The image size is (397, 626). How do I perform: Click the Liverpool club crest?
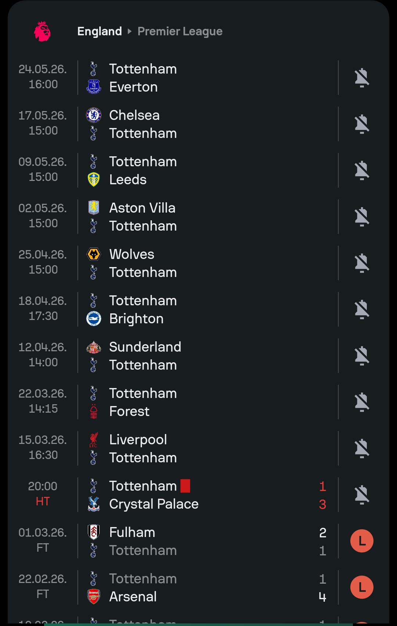[93, 440]
